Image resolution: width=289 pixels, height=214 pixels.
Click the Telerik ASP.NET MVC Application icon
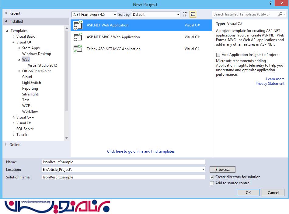point(78,49)
